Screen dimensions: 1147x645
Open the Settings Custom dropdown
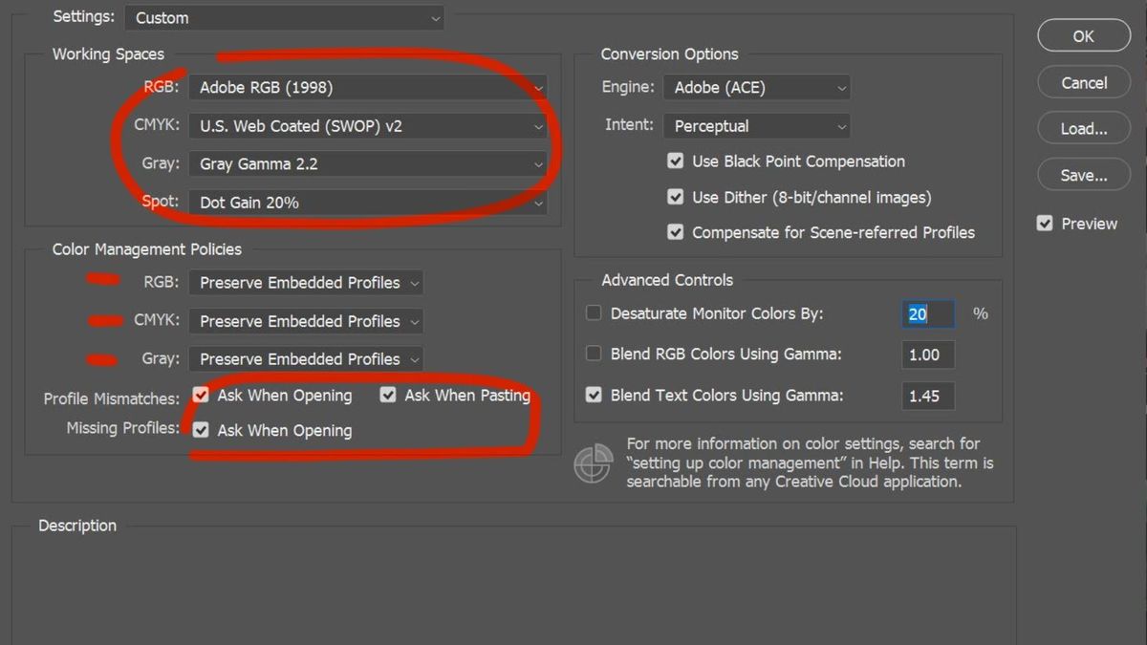(x=284, y=17)
